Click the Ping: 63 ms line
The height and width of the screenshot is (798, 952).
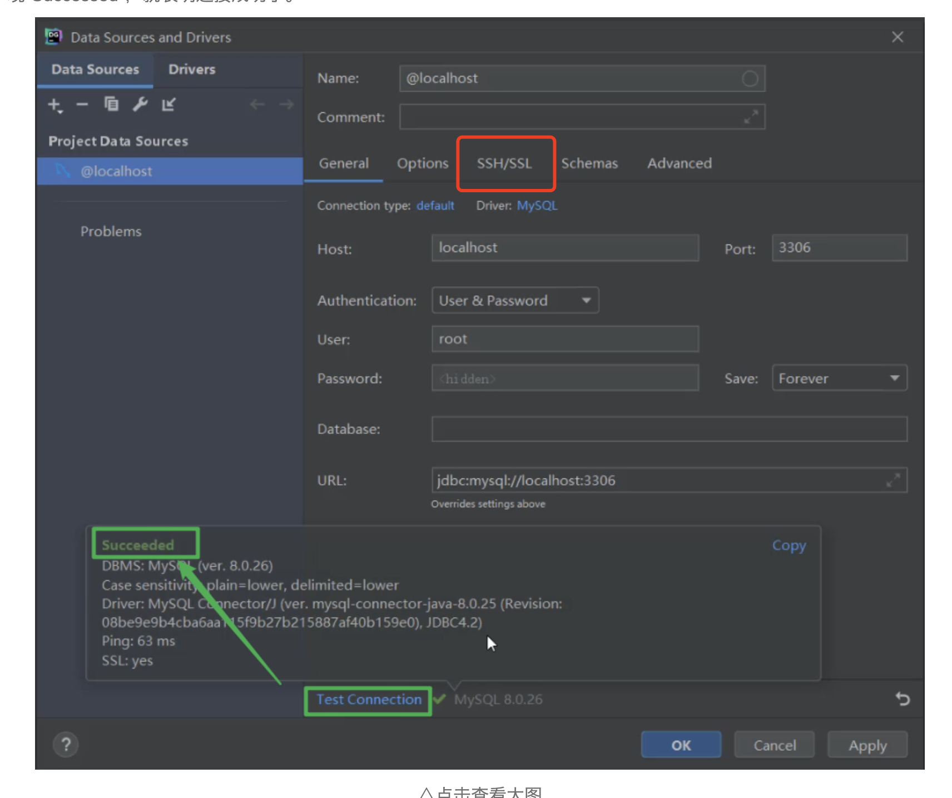click(x=138, y=641)
